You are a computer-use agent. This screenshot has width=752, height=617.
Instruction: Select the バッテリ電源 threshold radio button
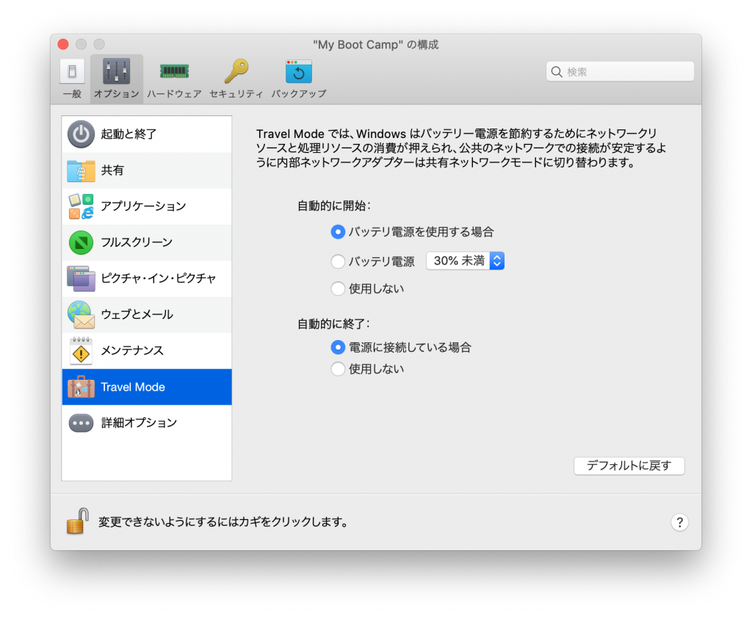(x=338, y=261)
